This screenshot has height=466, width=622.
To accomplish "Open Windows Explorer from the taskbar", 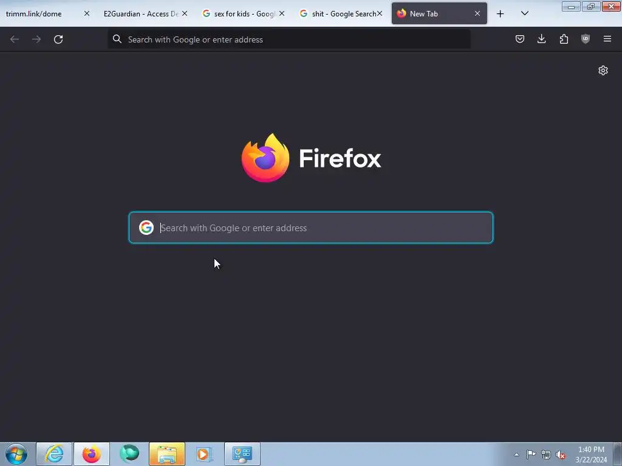I will tap(167, 454).
